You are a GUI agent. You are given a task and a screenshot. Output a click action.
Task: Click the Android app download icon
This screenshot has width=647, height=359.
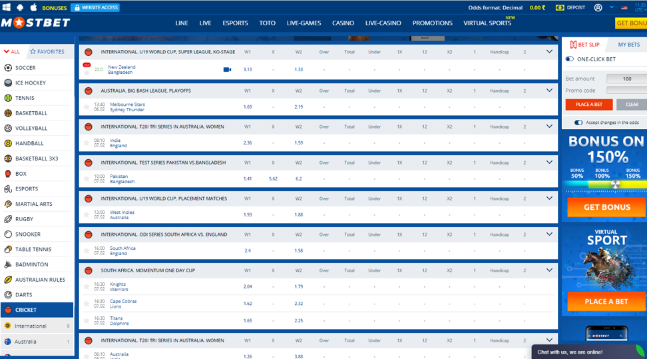tap(20, 7)
